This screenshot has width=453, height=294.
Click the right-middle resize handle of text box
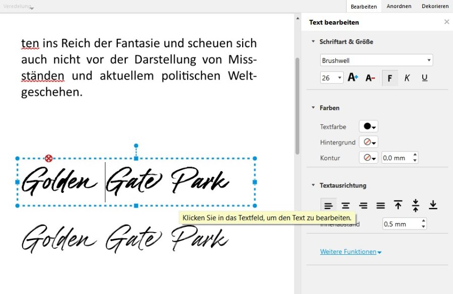coord(255,182)
